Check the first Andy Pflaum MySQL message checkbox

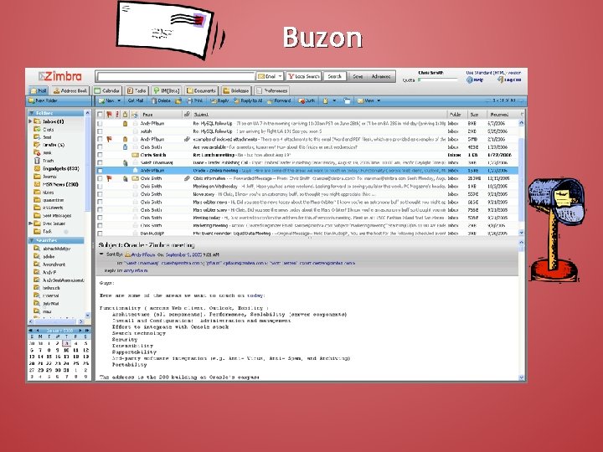tap(100, 124)
